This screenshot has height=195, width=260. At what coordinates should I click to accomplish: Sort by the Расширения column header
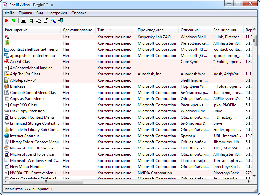point(227,30)
